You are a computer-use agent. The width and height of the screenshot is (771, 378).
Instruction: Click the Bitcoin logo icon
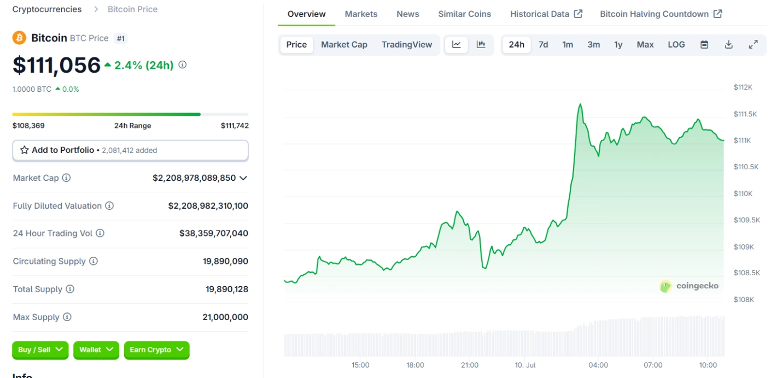(19, 38)
